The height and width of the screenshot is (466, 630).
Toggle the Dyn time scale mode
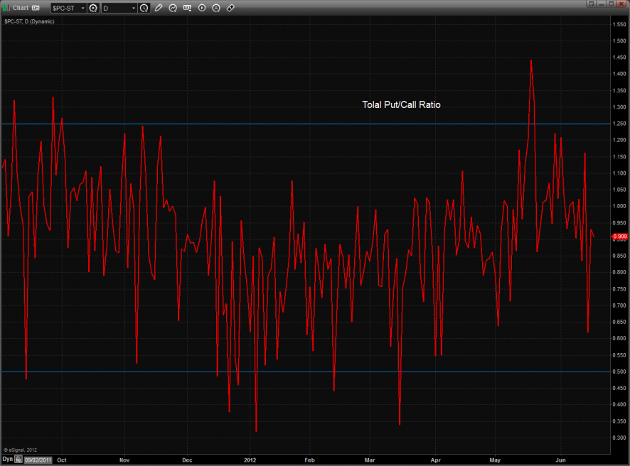click(7, 460)
